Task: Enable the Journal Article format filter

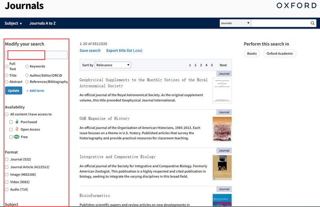Action: (7, 167)
